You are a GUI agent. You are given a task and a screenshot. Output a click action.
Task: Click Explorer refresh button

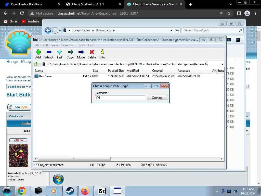coord(177,31)
